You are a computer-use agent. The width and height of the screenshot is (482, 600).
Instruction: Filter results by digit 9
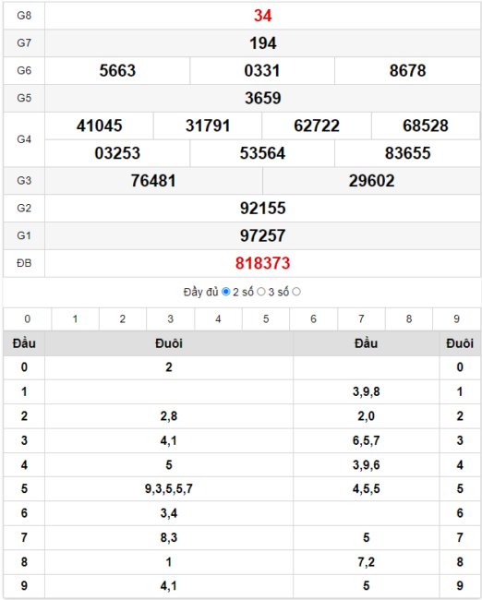coord(456,318)
